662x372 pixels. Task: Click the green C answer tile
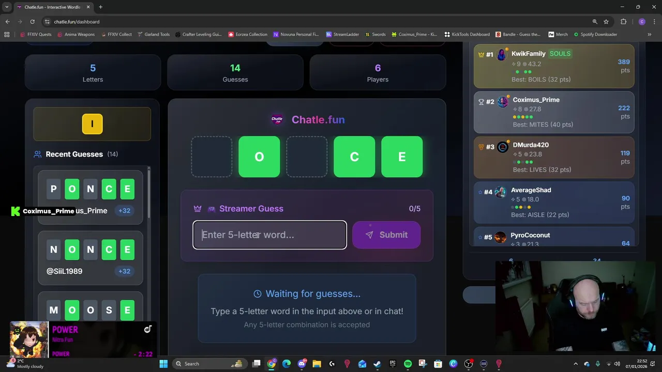(354, 157)
